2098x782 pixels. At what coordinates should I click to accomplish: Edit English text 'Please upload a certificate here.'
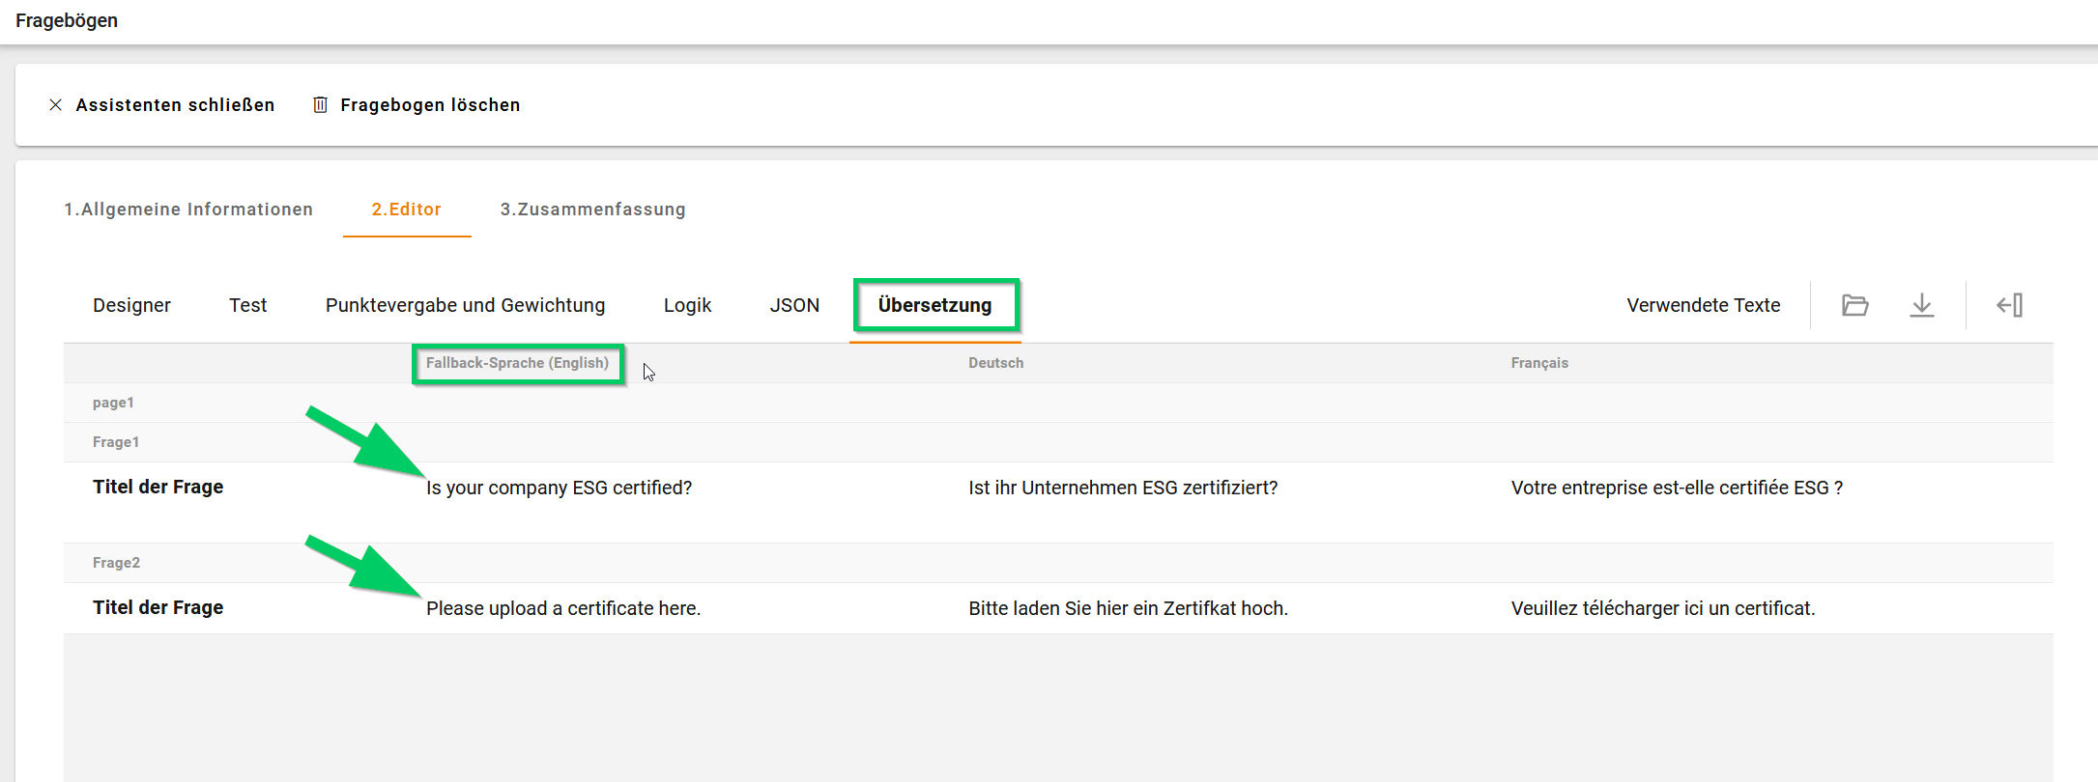pyautogui.click(x=562, y=608)
